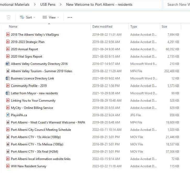Click the New Welcome to Port Alberni breadcrumb
This screenshot has height=173, width=190.
pyautogui.click(x=99, y=4)
